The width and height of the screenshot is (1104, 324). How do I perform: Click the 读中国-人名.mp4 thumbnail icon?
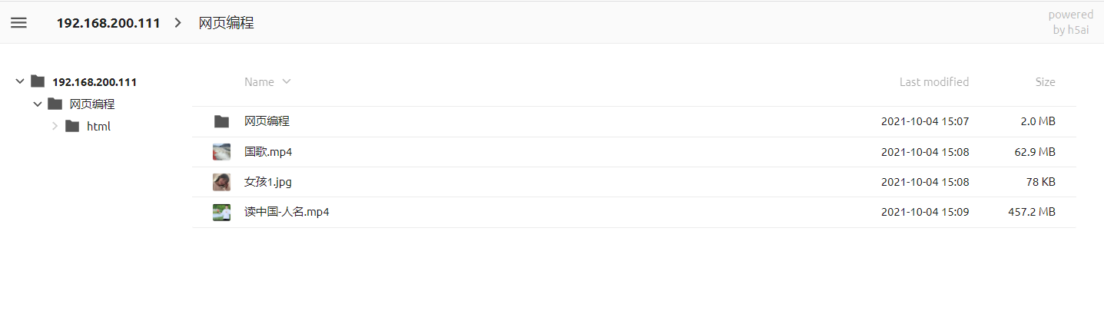tap(221, 213)
